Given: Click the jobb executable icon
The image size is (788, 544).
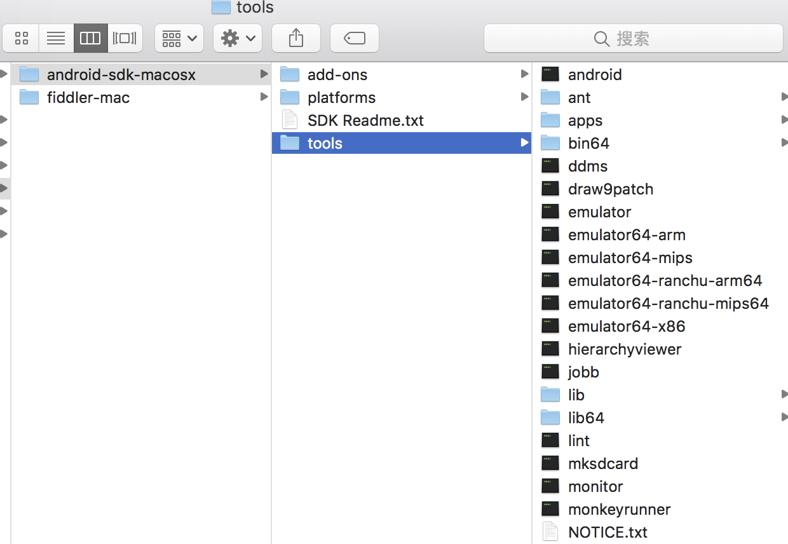Looking at the screenshot, I should pos(550,372).
